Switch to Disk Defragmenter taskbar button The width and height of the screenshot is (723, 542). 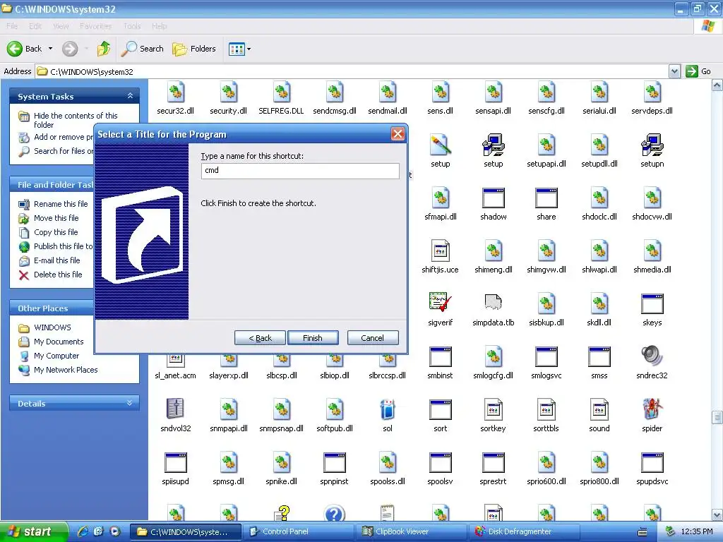coord(524,531)
